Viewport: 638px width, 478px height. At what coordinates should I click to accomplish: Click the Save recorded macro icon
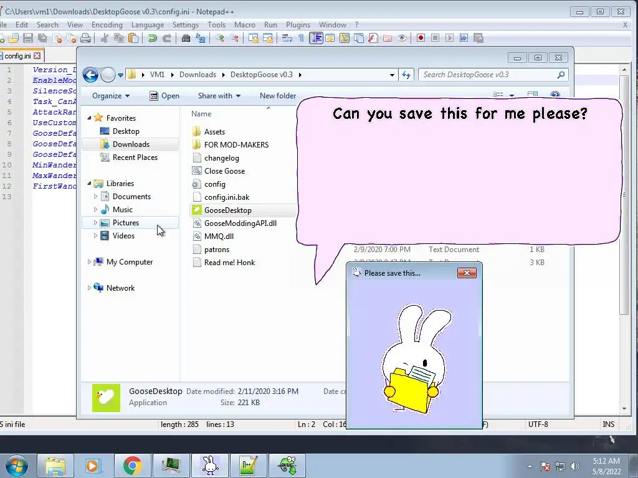click(x=478, y=38)
